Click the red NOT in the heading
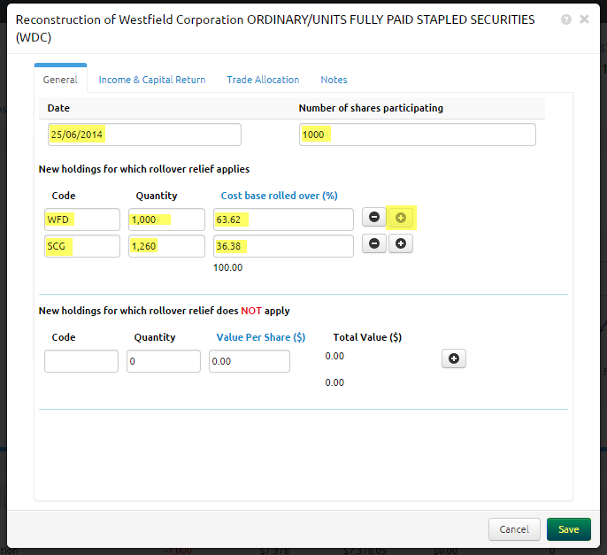Viewport: 607px width, 555px height. click(x=251, y=311)
